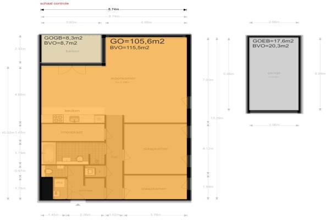The image size is (330, 220).
Task: Click the red 'schaal controle' text
Action: pos(54,3)
